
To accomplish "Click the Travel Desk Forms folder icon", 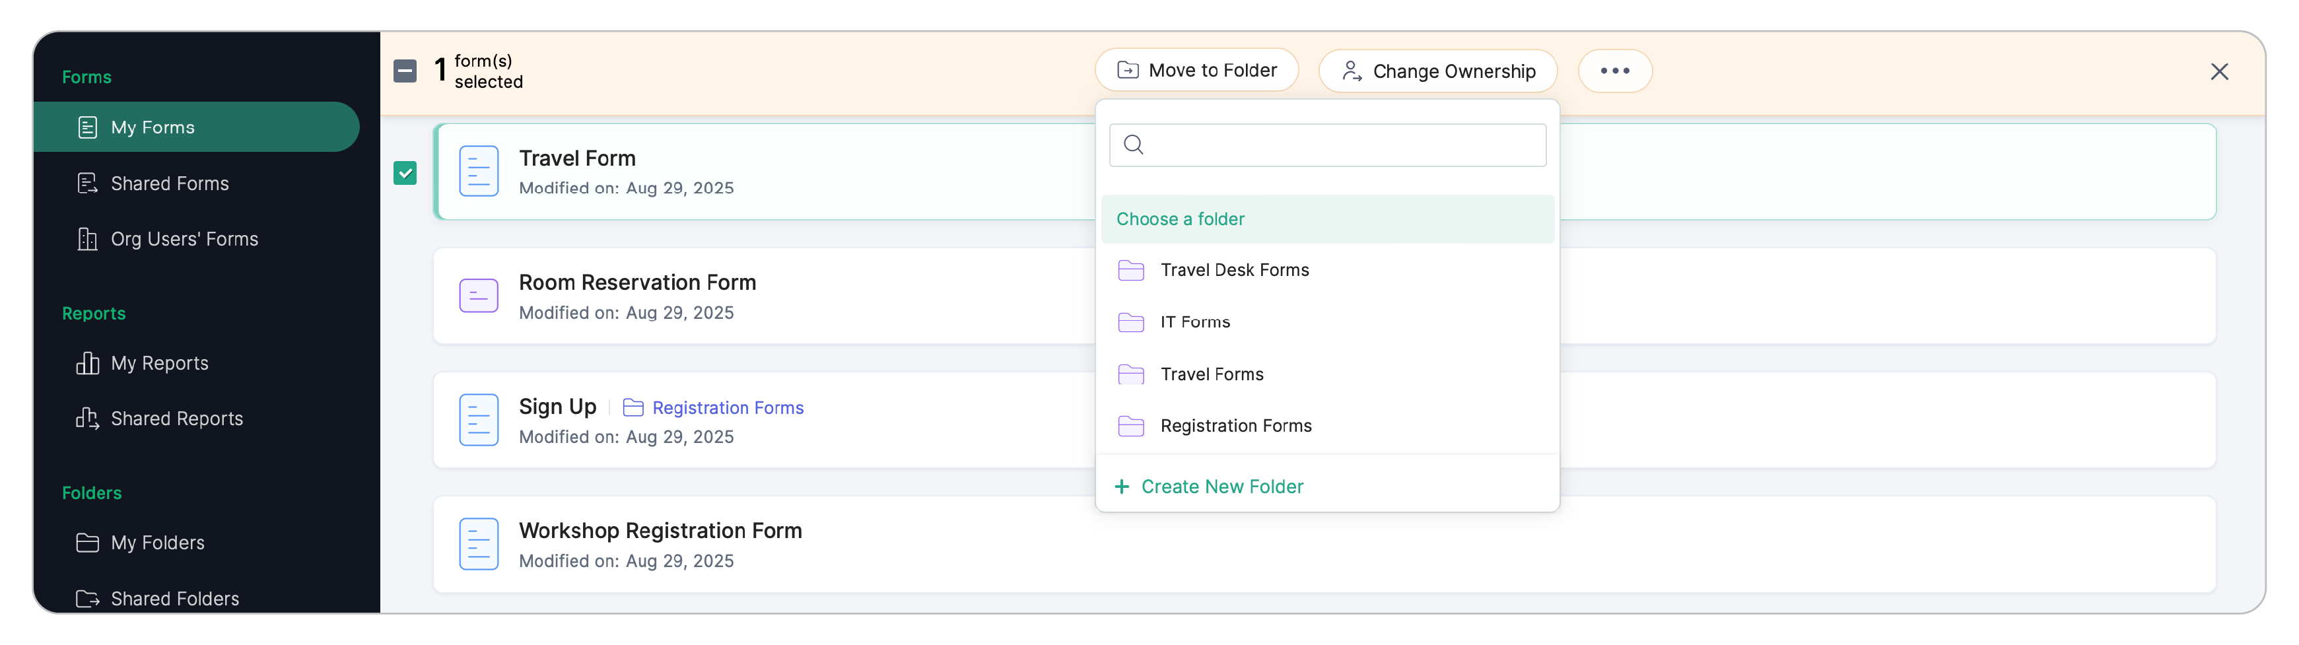I will click(1131, 270).
